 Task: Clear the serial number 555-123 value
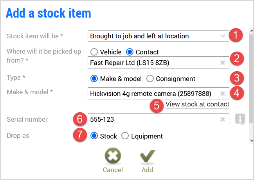(223, 119)
